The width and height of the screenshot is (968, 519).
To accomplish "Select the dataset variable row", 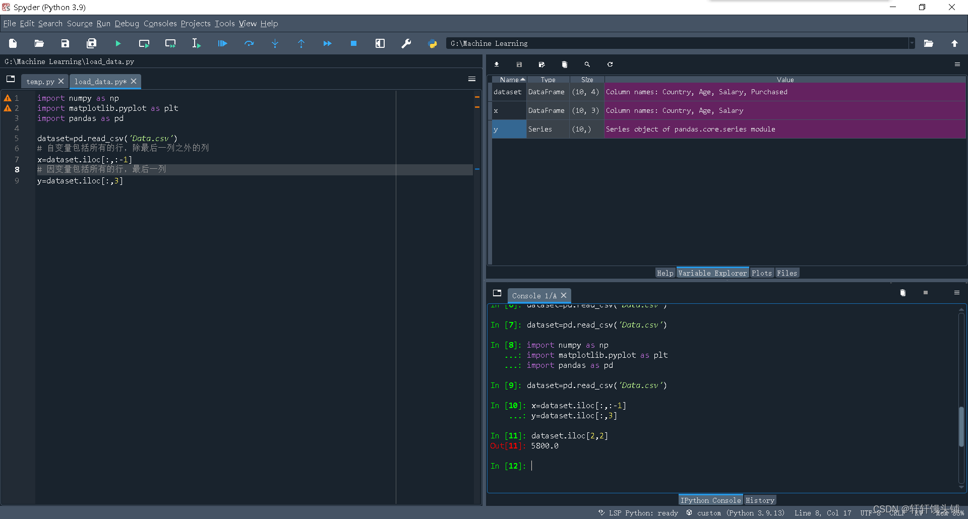I will (x=729, y=92).
